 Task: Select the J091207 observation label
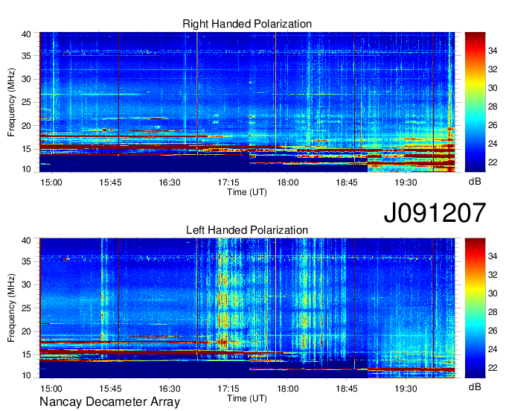pyautogui.click(x=435, y=213)
